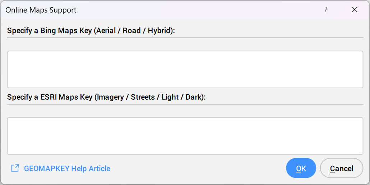Screen dimensions: 370x185
Task: Click the word Road in Bing heading
Action: tap(132, 30)
